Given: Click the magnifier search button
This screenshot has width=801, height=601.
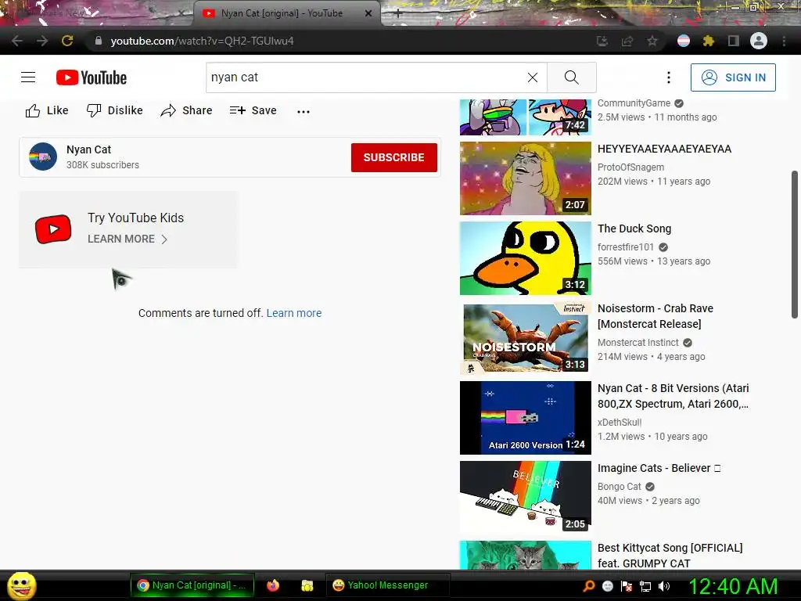Looking at the screenshot, I should [571, 77].
